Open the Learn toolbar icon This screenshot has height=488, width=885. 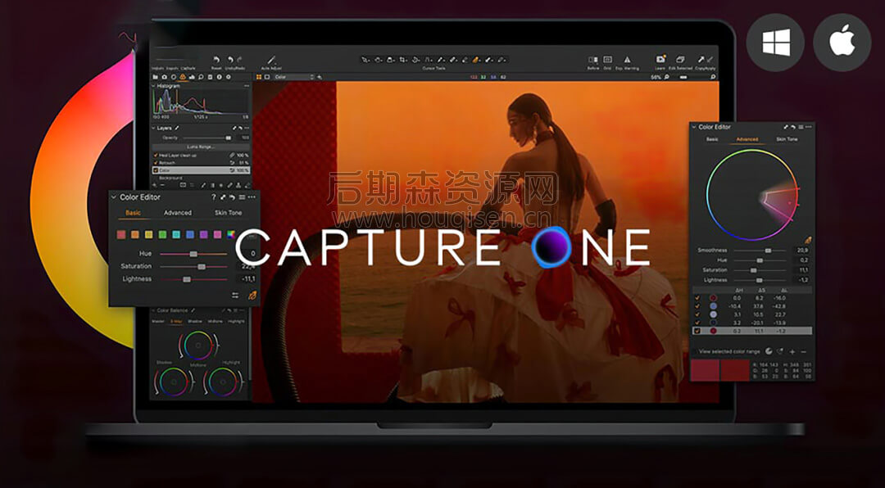click(x=660, y=59)
